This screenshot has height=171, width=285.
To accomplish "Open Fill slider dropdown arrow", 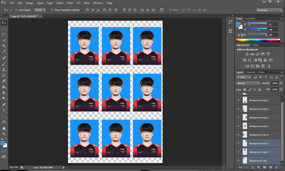I will (281, 89).
